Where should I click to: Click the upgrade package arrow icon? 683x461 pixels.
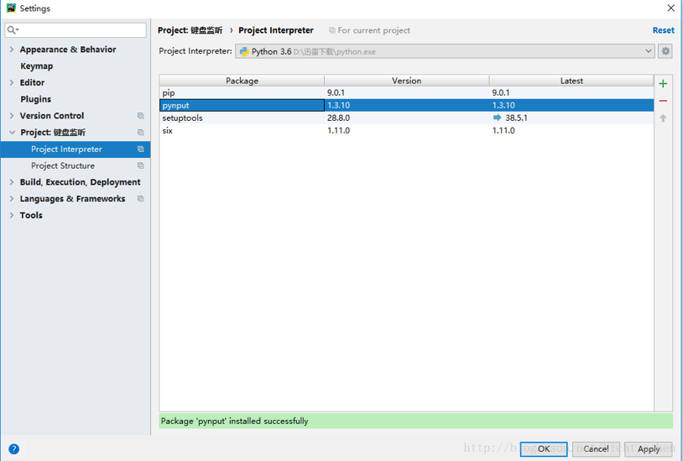[x=663, y=118]
